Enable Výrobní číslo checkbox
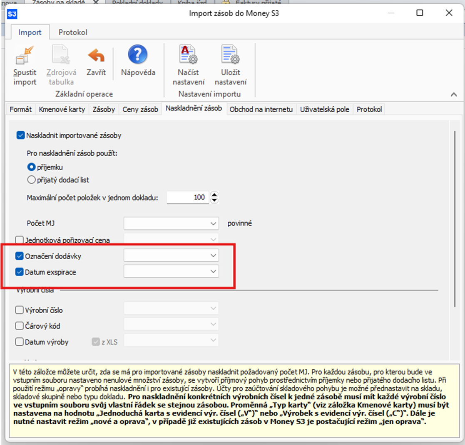The image size is (465, 445). (19, 310)
